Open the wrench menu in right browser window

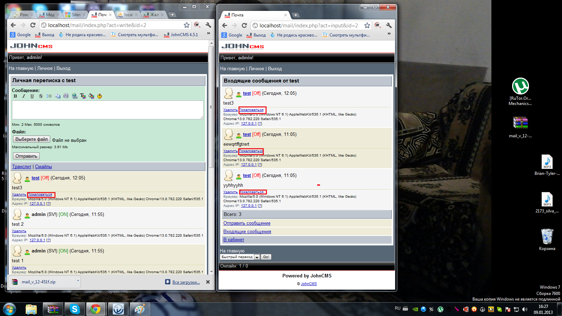point(389,25)
